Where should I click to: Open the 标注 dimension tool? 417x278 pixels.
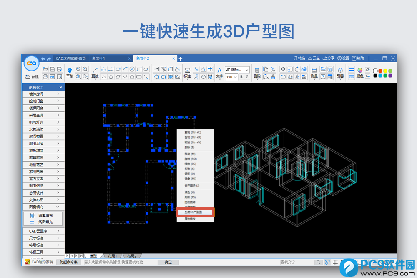[x=187, y=73]
